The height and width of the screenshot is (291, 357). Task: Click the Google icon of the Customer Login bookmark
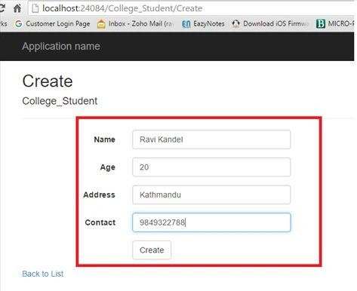(18, 24)
